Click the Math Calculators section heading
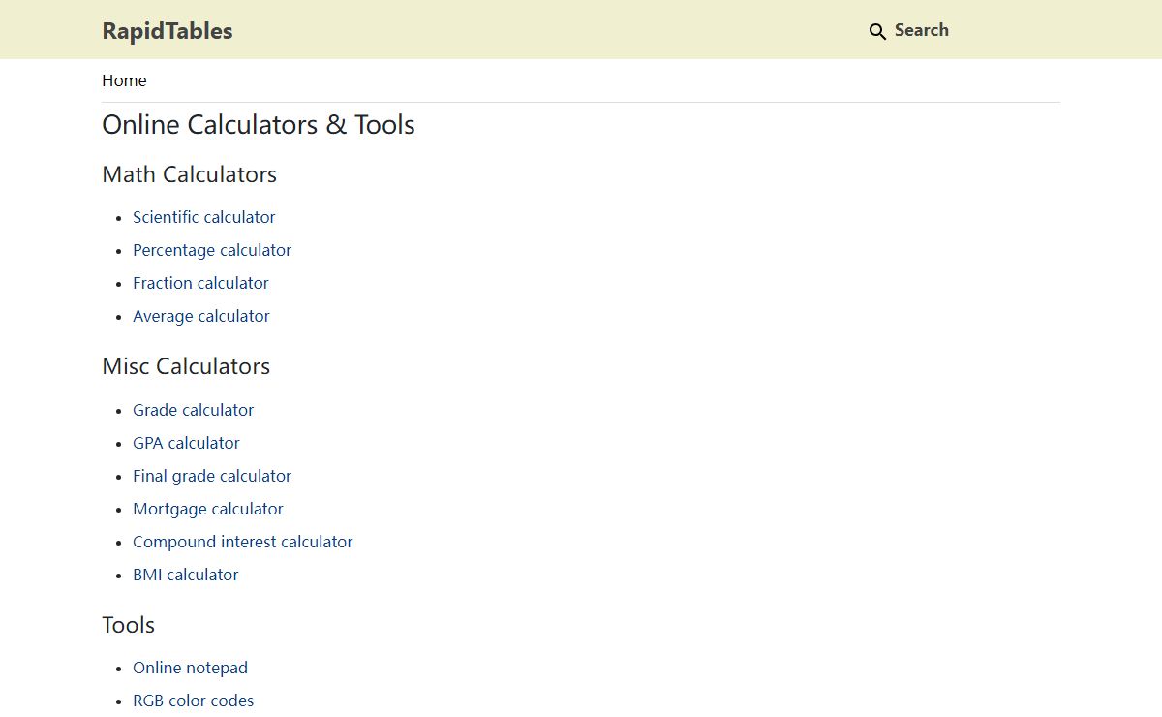Viewport: 1162px width, 717px height. [x=189, y=174]
